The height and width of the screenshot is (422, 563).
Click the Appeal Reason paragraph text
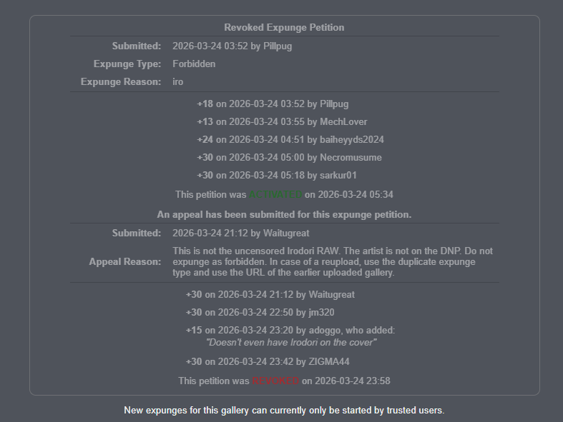(333, 262)
